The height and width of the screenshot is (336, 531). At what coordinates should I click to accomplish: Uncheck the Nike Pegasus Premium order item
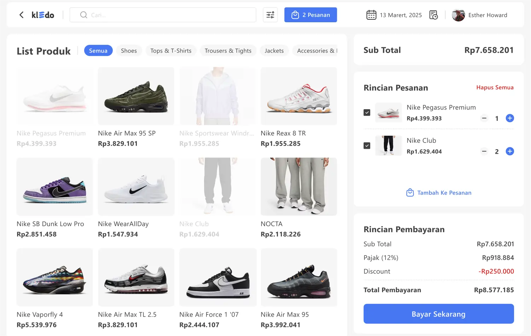(x=367, y=112)
